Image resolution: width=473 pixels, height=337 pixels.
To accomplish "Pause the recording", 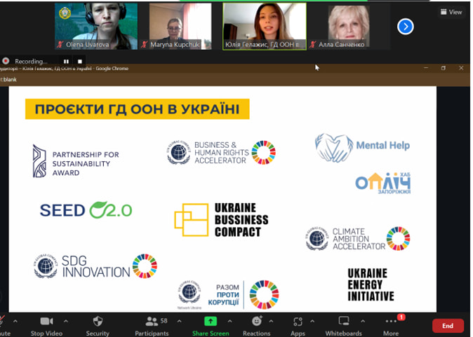I will (x=66, y=62).
